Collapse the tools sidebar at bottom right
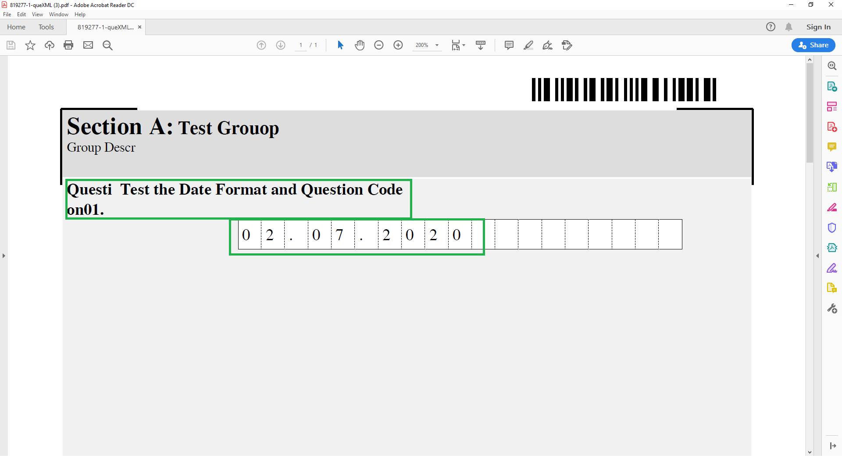This screenshot has width=842, height=462. [833, 446]
